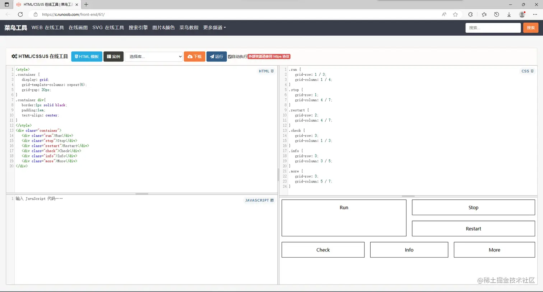This screenshot has height=292, width=543.
Task: Click the 'display: grid;' line in HTML editor
Action: [x=35, y=80]
